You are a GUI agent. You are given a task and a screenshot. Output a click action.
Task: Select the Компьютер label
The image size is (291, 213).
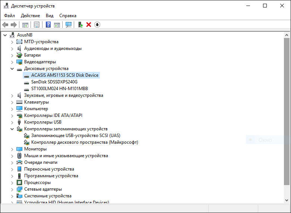[x=36, y=109]
